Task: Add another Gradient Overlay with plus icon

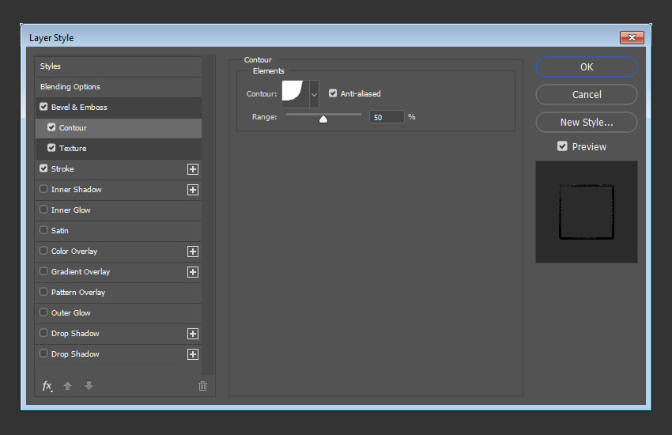Action: 193,272
